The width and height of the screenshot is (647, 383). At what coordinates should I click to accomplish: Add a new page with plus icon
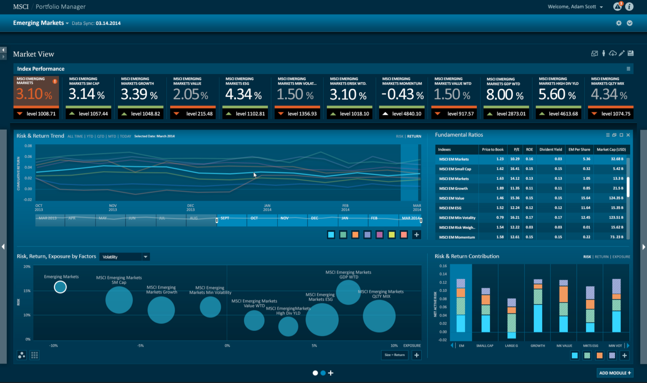click(x=331, y=373)
